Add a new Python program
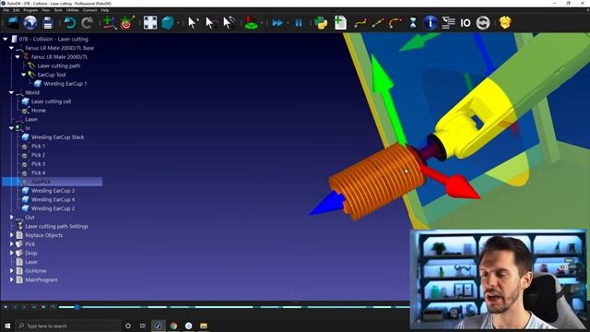Viewport: 590px width, 332px height. coord(321,23)
